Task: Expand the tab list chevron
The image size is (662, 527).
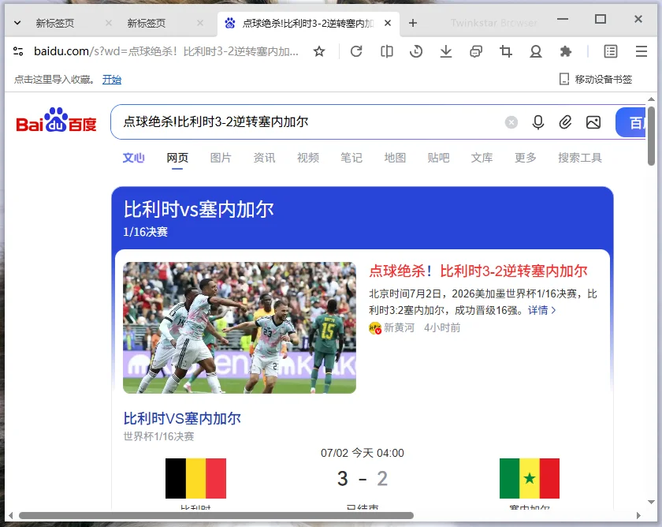Action: [x=17, y=23]
